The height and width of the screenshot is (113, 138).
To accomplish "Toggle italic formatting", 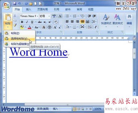I will (x=27, y=22).
